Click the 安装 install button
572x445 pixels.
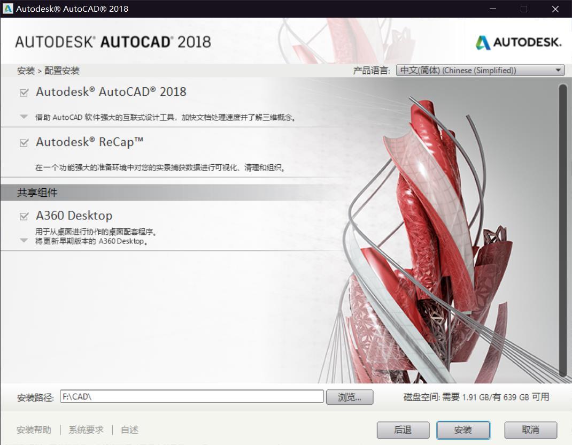463,430
